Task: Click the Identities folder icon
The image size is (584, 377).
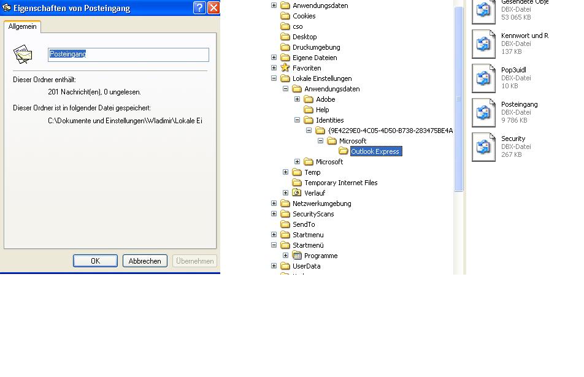Action: pos(309,120)
